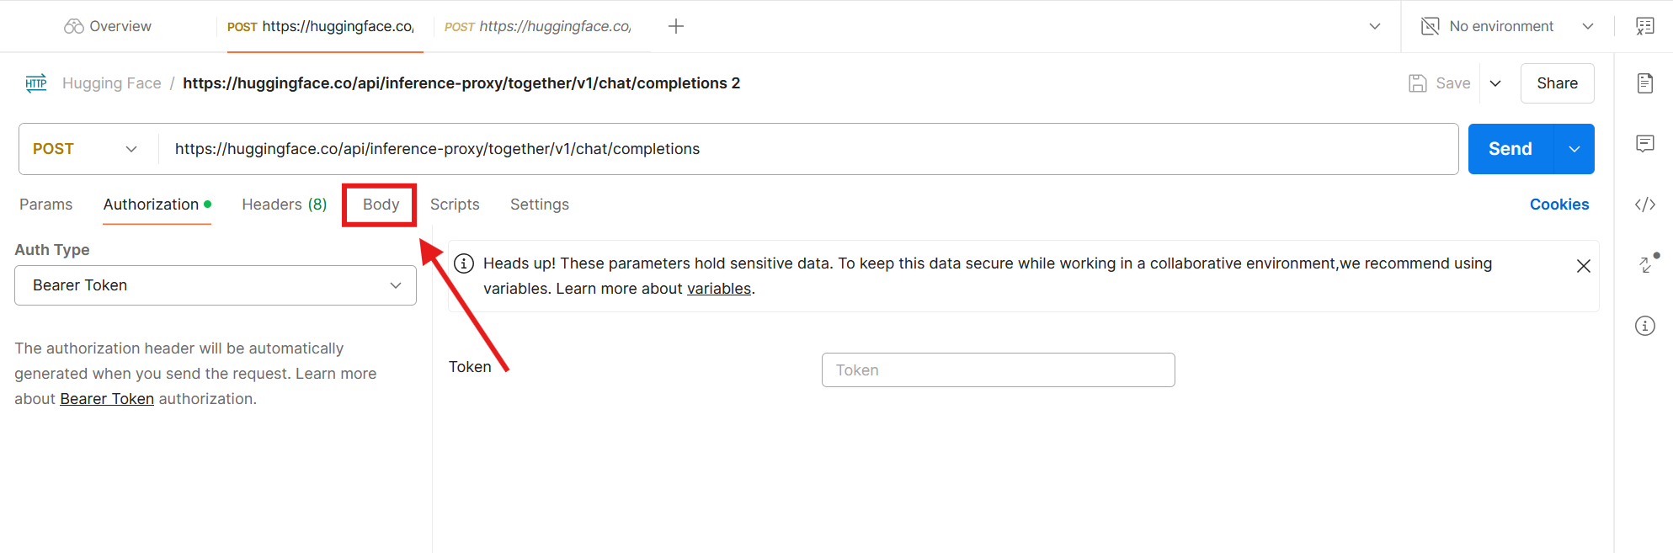This screenshot has height=553, width=1673.
Task: Open the Overview tab
Action: click(x=108, y=26)
